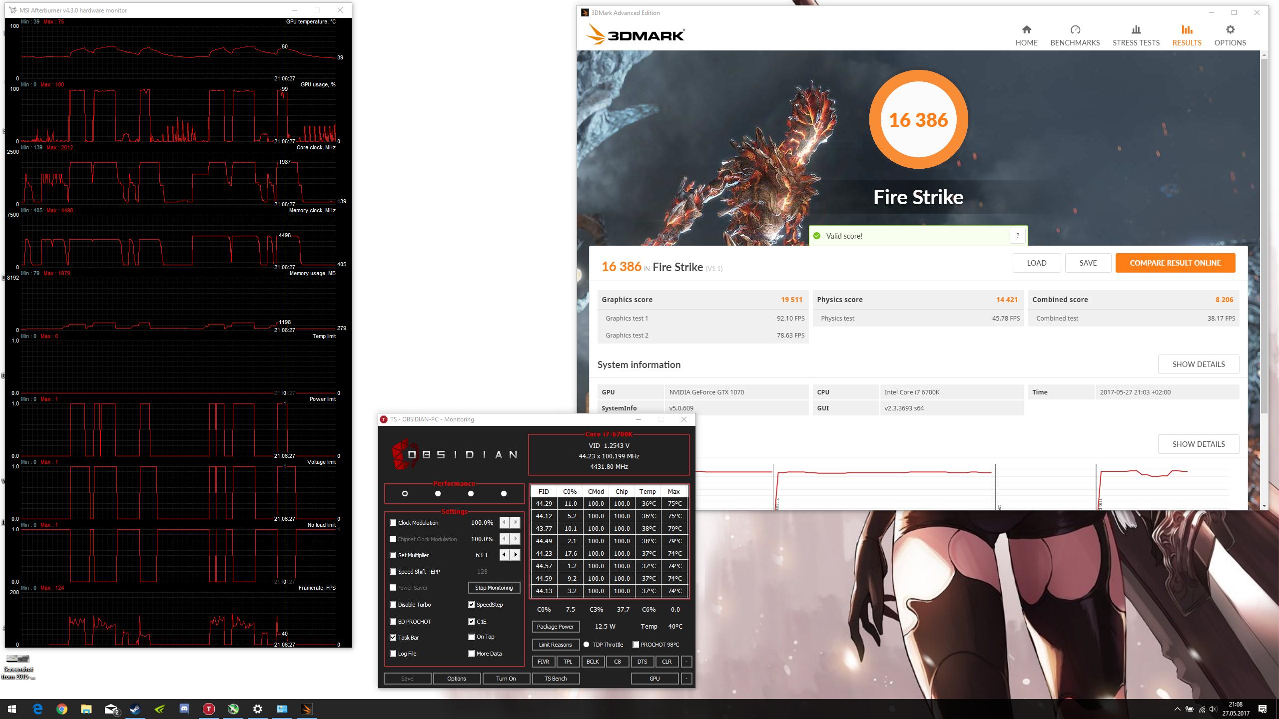Screen dimensions: 1279x719
Task: Switch to the Results tab
Action: coord(1187,35)
